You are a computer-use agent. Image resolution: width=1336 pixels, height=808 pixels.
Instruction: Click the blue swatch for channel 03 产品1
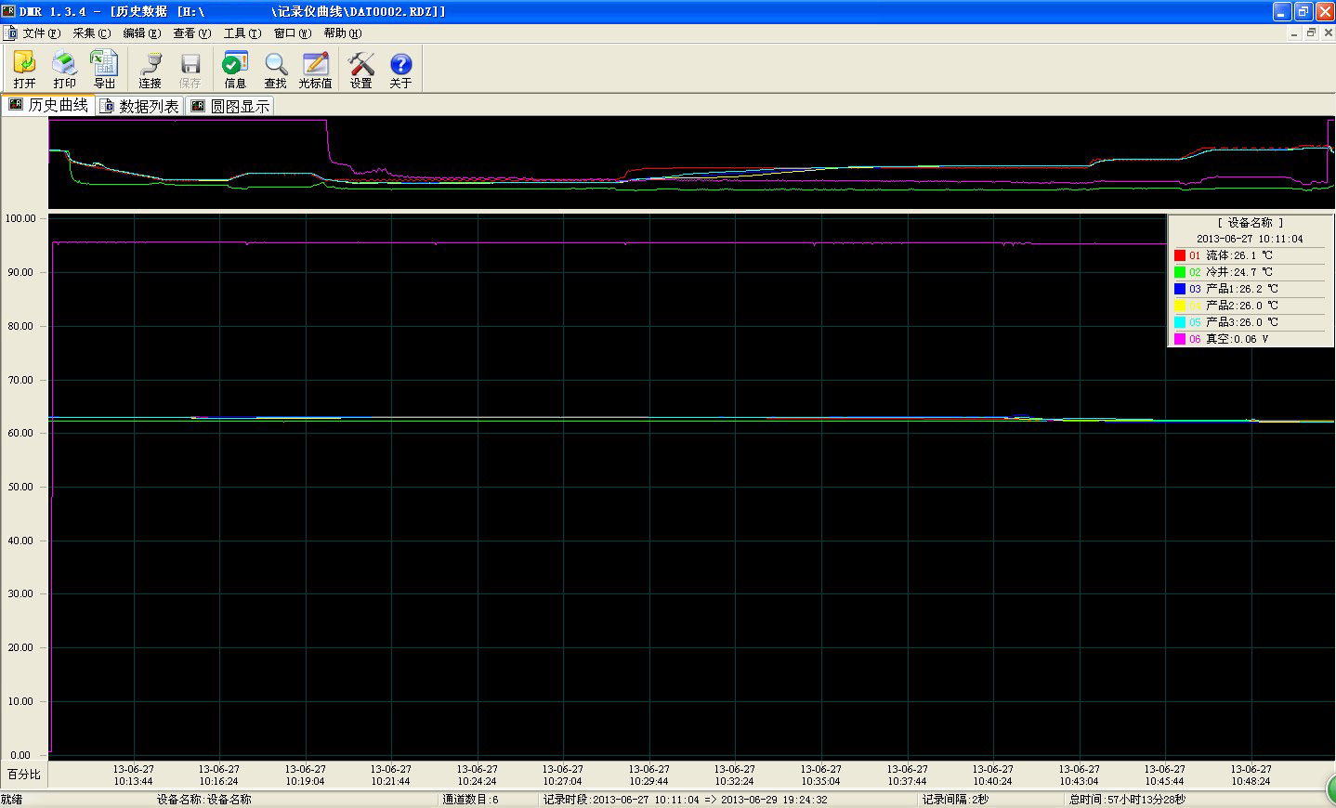1180,289
